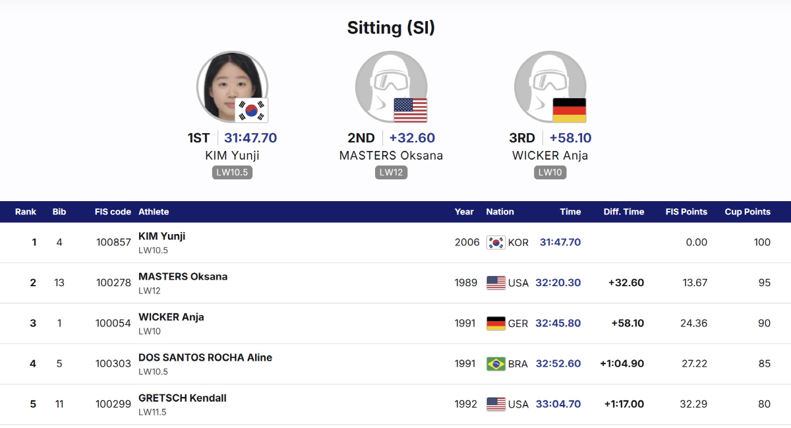The image size is (791, 428).
Task: Click the Cup Points column header
Action: [747, 212]
